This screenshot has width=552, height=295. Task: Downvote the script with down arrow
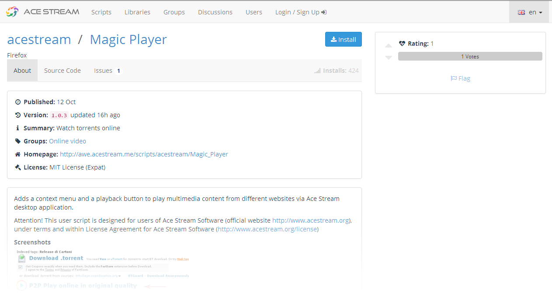(x=389, y=58)
